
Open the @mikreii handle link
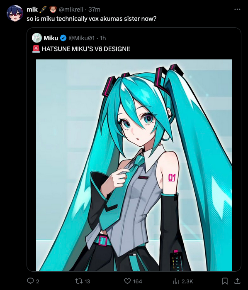coord(71,9)
